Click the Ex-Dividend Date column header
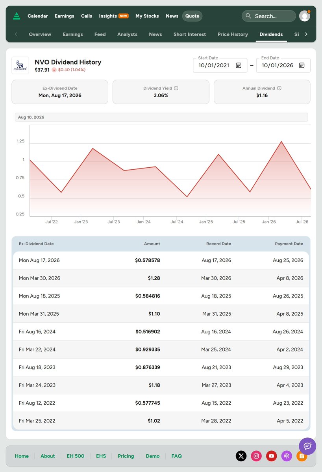Image resolution: width=322 pixels, height=472 pixels. pyautogui.click(x=36, y=244)
